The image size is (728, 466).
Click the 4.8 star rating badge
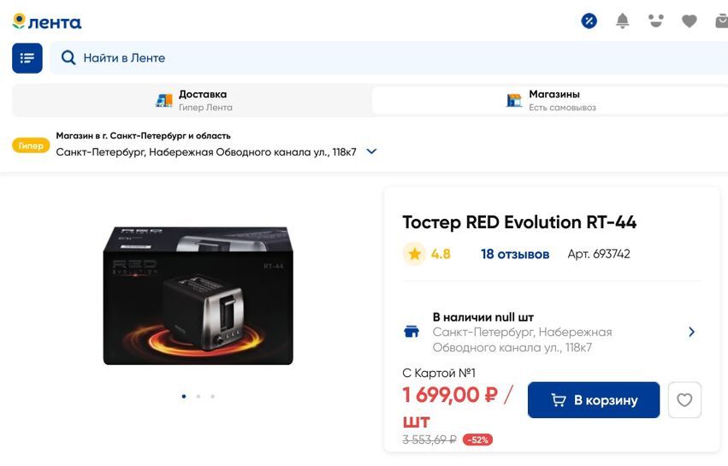point(428,254)
